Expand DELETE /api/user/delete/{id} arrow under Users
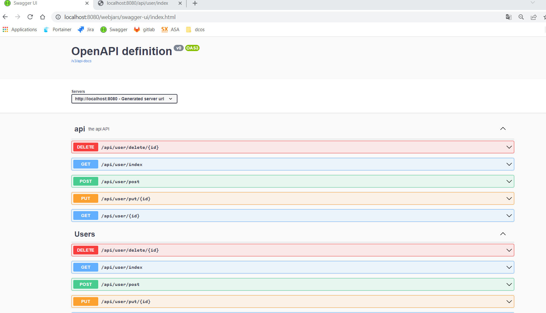The width and height of the screenshot is (546, 313). click(509, 250)
